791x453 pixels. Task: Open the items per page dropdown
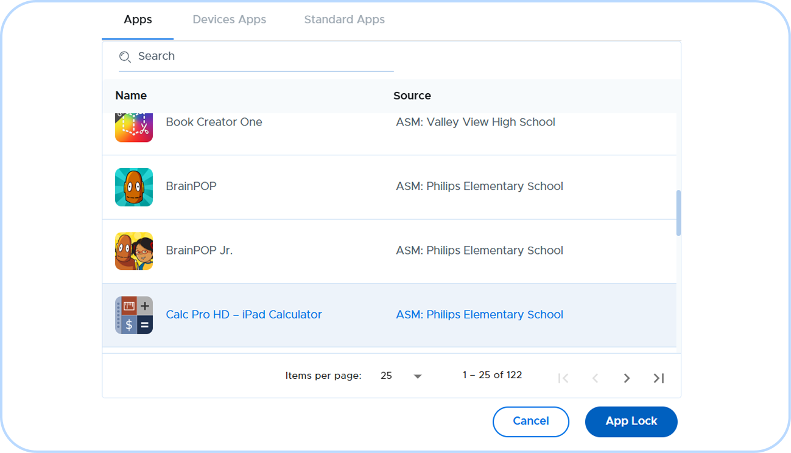tap(401, 376)
